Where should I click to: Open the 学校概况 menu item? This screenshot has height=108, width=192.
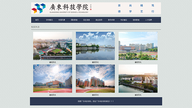pos(49,20)
